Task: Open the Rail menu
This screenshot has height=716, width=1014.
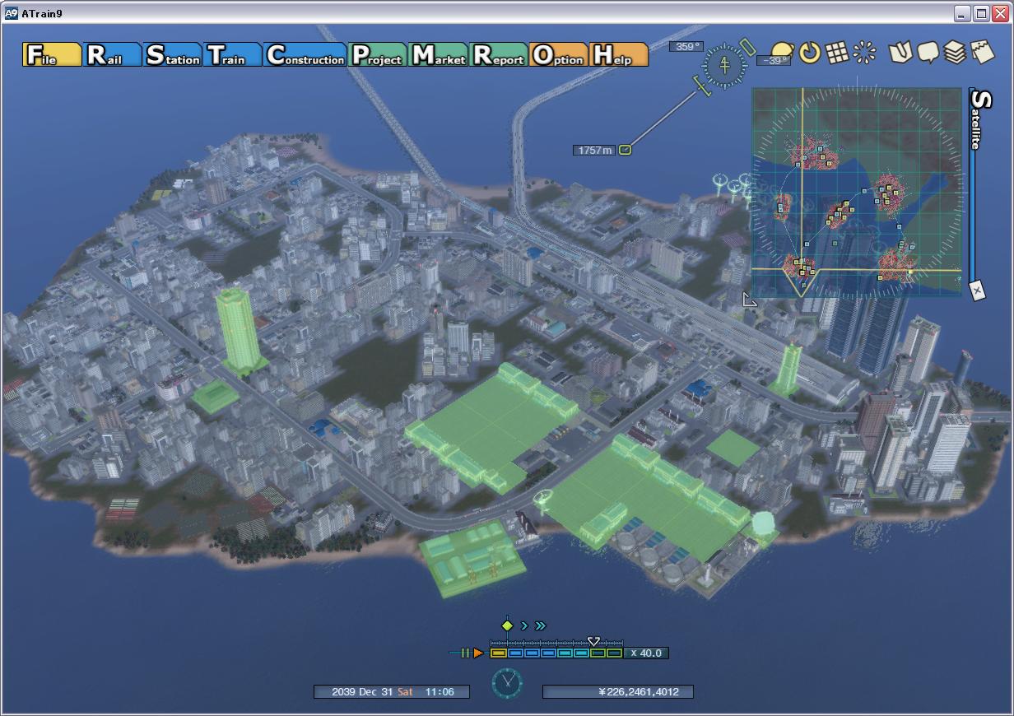Action: pos(112,54)
